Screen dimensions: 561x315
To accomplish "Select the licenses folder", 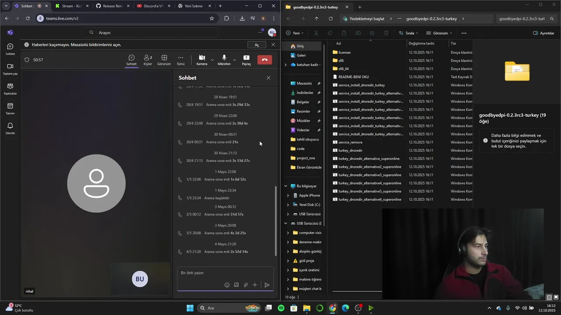I will pyautogui.click(x=344, y=52).
